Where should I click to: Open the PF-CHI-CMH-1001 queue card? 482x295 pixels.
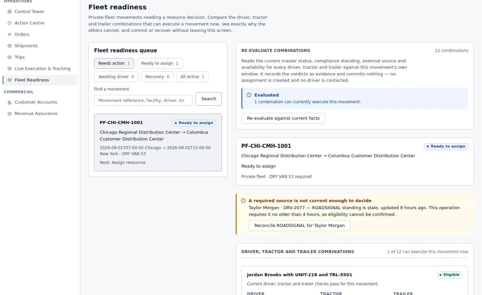click(158, 142)
